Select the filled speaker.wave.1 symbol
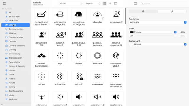This screenshot has height=106, width=189. coord(79,97)
